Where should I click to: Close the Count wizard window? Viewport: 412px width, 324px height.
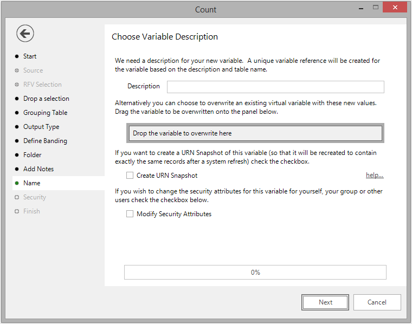point(395,8)
